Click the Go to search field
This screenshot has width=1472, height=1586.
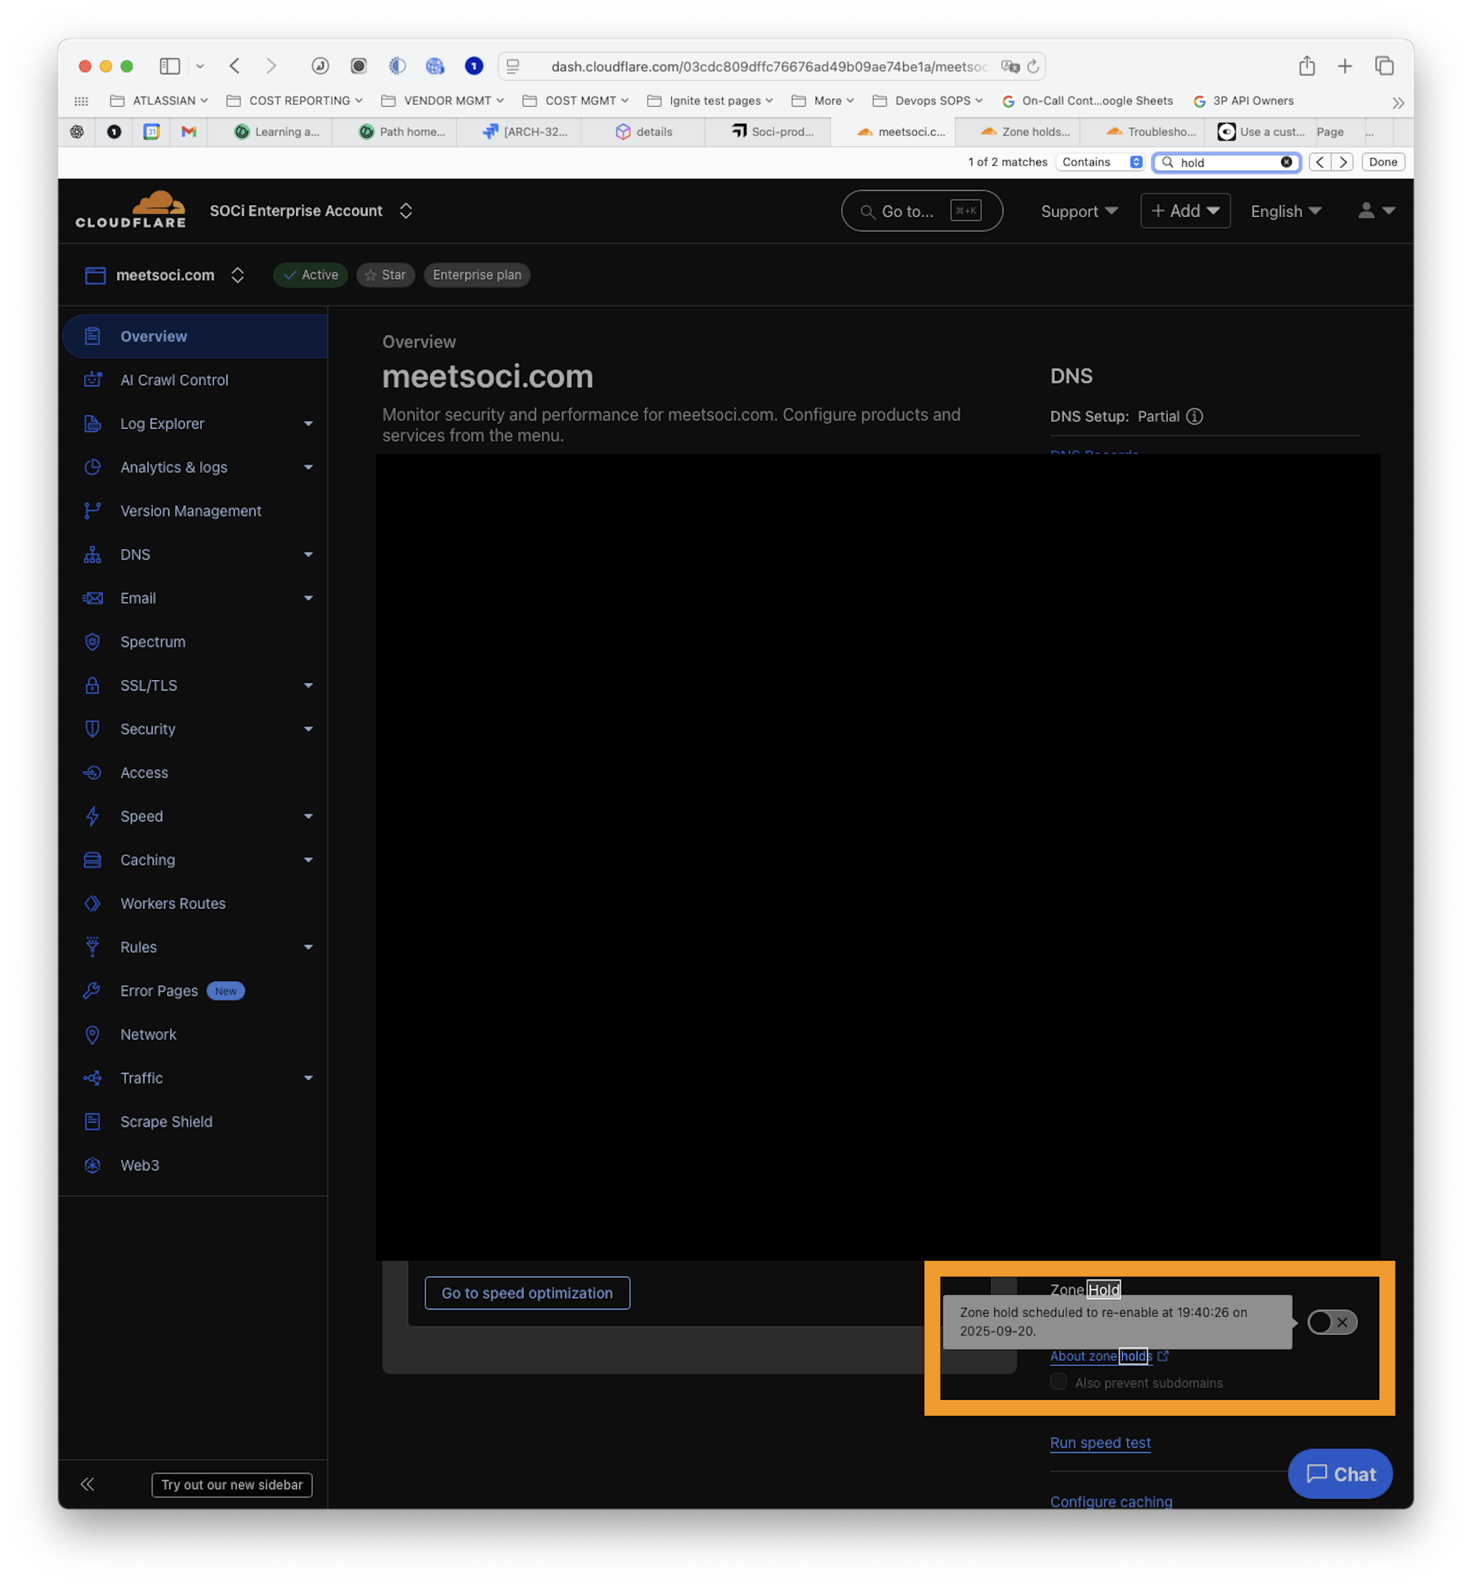(x=921, y=211)
